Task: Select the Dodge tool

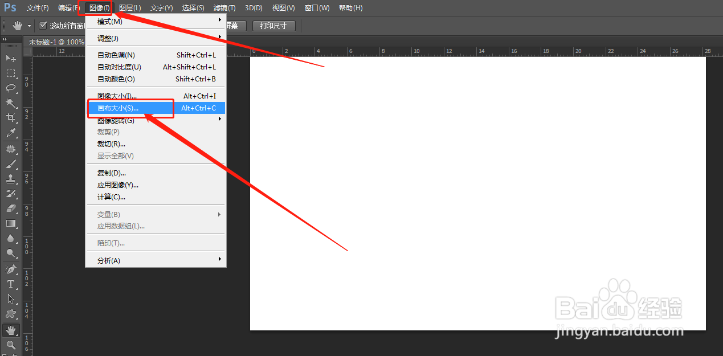Action: [x=11, y=253]
